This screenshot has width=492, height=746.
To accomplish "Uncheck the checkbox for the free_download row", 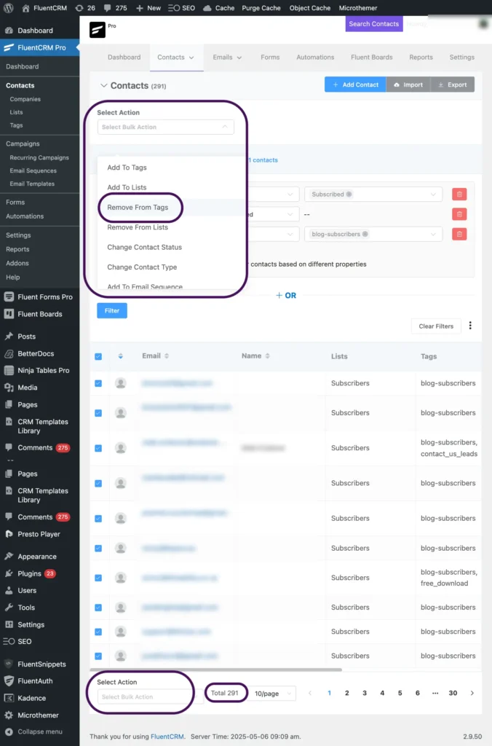I will tap(98, 578).
